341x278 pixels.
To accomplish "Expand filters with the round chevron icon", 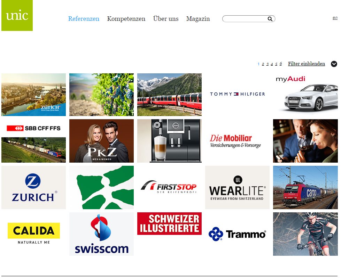I will click(x=334, y=64).
